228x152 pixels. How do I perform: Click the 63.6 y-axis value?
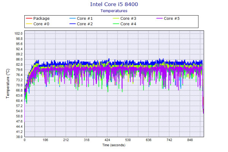tap(19, 95)
